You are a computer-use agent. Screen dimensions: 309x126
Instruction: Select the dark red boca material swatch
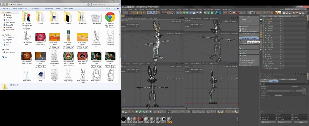[x=140, y=119]
